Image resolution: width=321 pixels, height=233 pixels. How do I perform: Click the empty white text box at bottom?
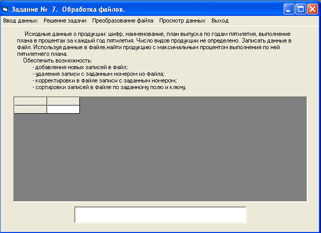pyautogui.click(x=161, y=215)
